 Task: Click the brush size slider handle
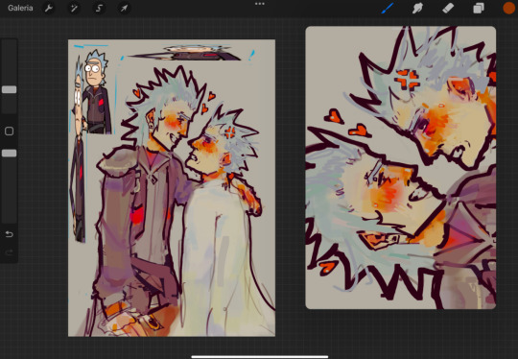pos(10,89)
